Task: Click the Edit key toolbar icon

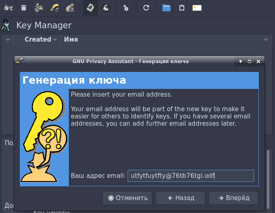Action: tap(8, 8)
